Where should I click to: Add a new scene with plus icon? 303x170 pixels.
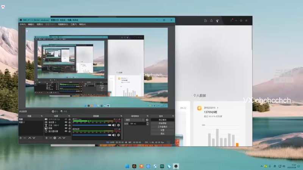tap(21, 138)
